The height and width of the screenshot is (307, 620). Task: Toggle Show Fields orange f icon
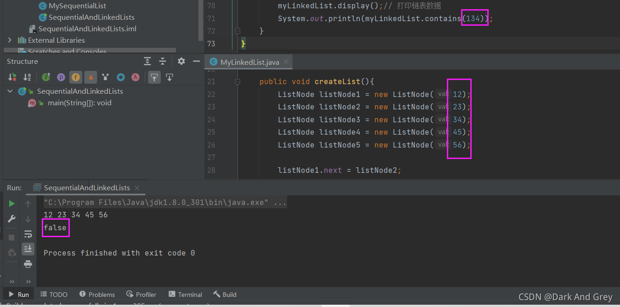tap(76, 77)
